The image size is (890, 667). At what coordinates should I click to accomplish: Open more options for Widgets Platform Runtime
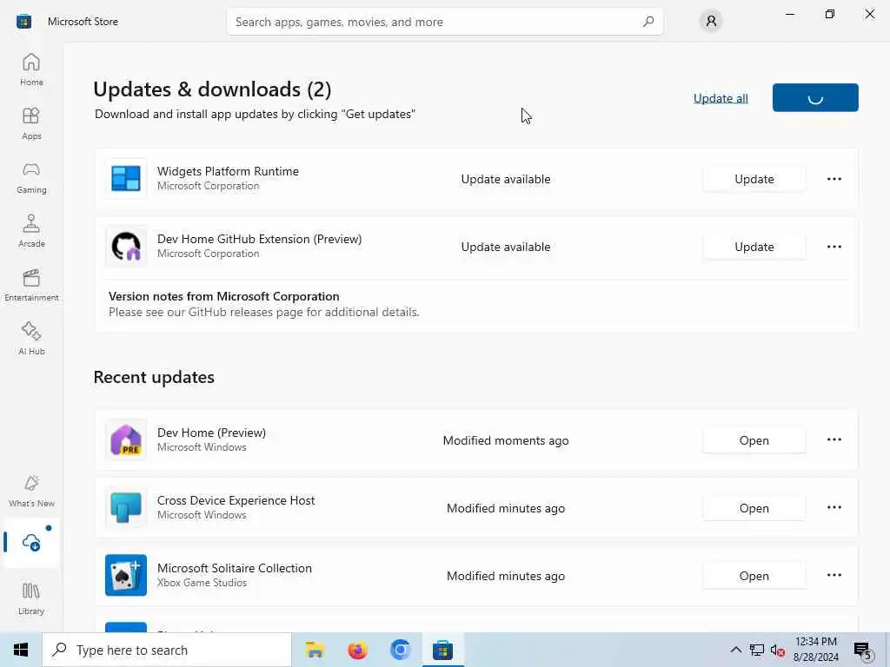[x=834, y=179]
